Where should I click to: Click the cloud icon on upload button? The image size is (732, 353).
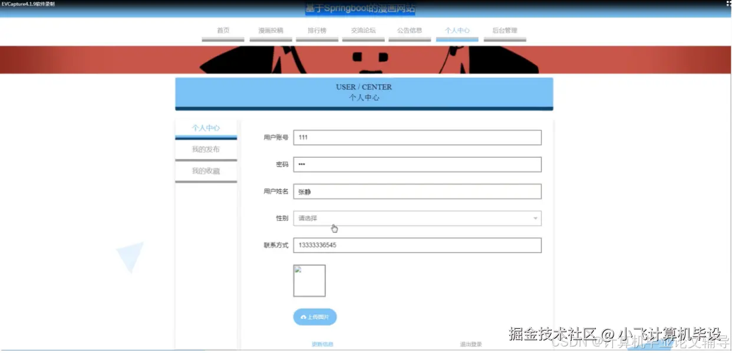coord(304,317)
